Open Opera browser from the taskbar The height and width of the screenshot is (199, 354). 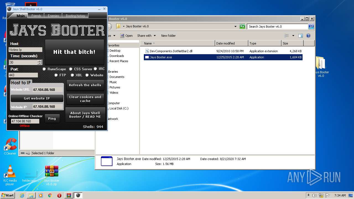(x=59, y=195)
